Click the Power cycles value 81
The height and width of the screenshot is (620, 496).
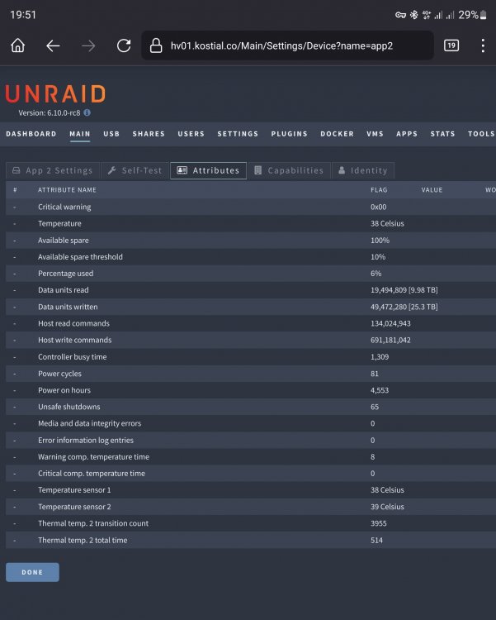375,374
